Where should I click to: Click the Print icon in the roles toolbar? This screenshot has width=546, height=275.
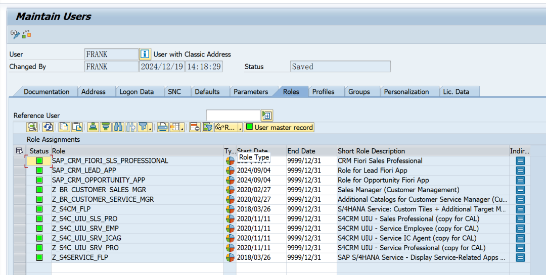[162, 127]
